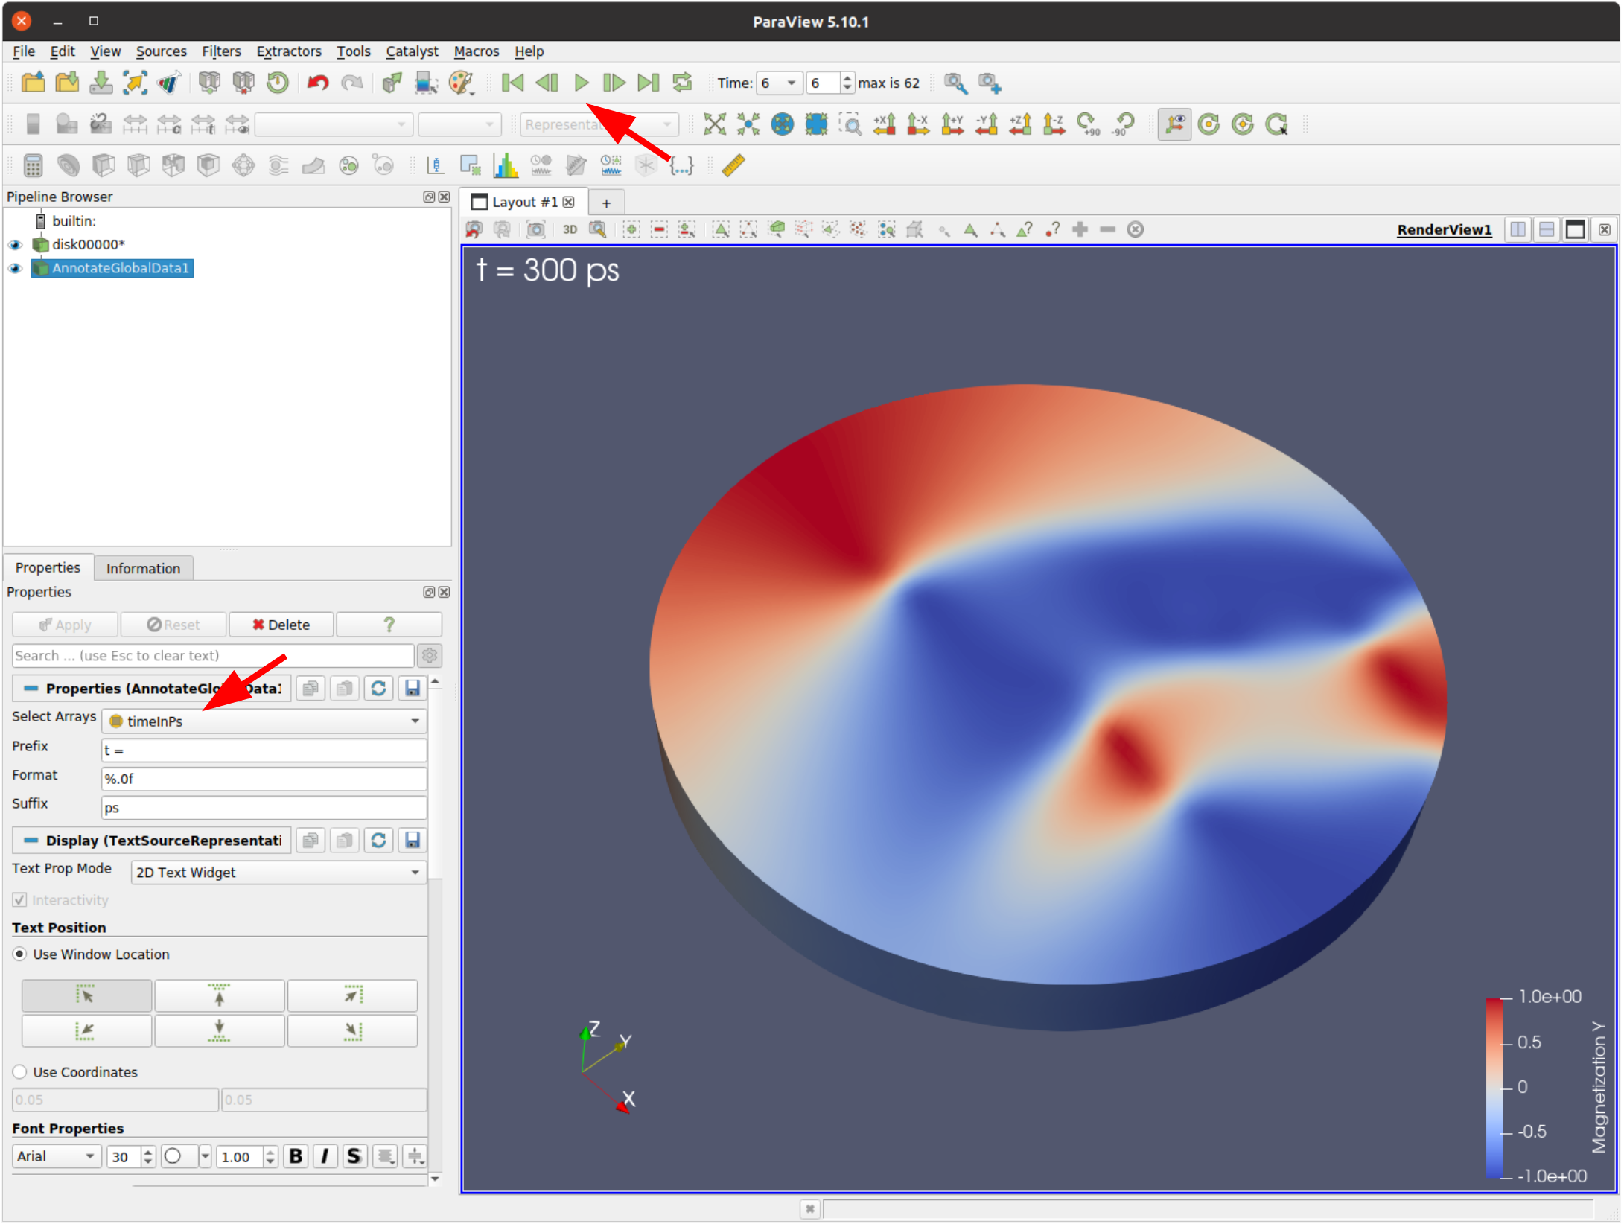Open help with the question mark button
1624x1224 pixels.
coord(389,625)
